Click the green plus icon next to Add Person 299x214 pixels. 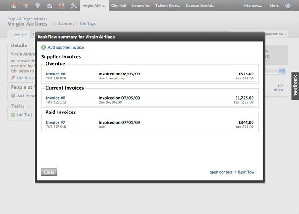tap(13, 96)
